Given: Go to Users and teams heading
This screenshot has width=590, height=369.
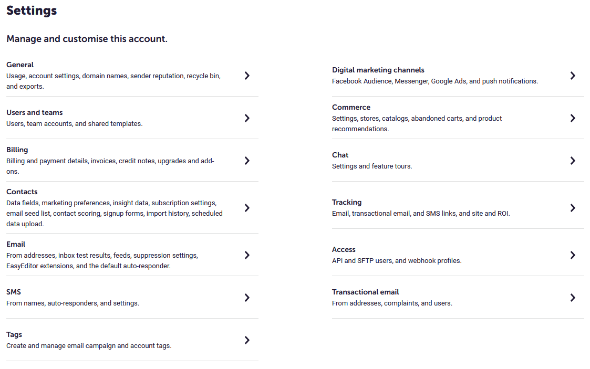Looking at the screenshot, I should tap(35, 112).
